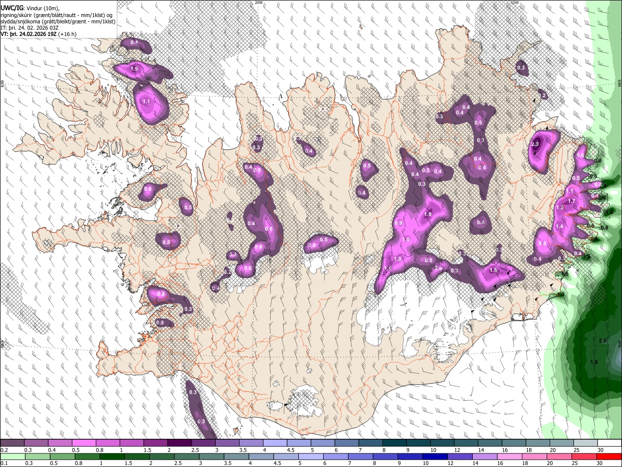This screenshot has width=622, height=467.
Task: Click the 'IT: þri. 24. 02. 2026 03Z' line
Action: click(30, 28)
